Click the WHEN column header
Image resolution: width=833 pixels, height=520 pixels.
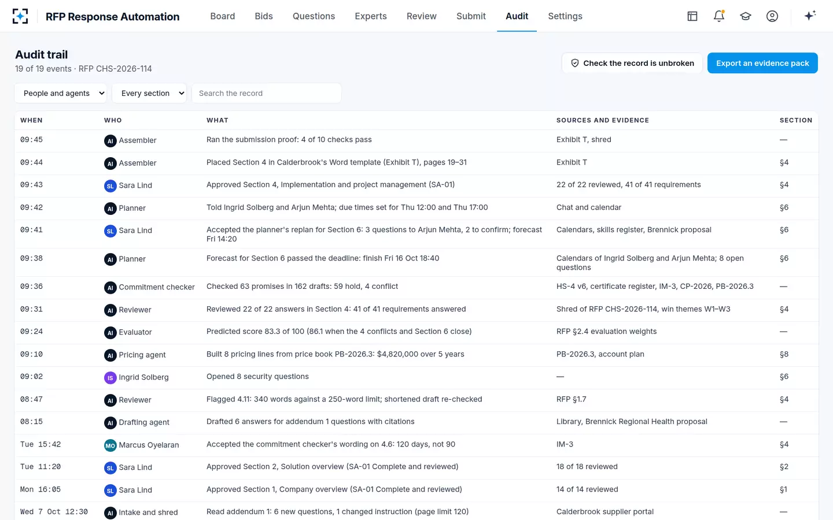point(31,120)
